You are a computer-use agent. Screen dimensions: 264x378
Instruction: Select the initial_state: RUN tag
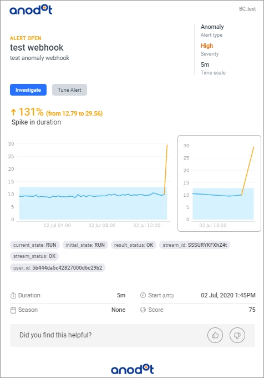click(85, 245)
